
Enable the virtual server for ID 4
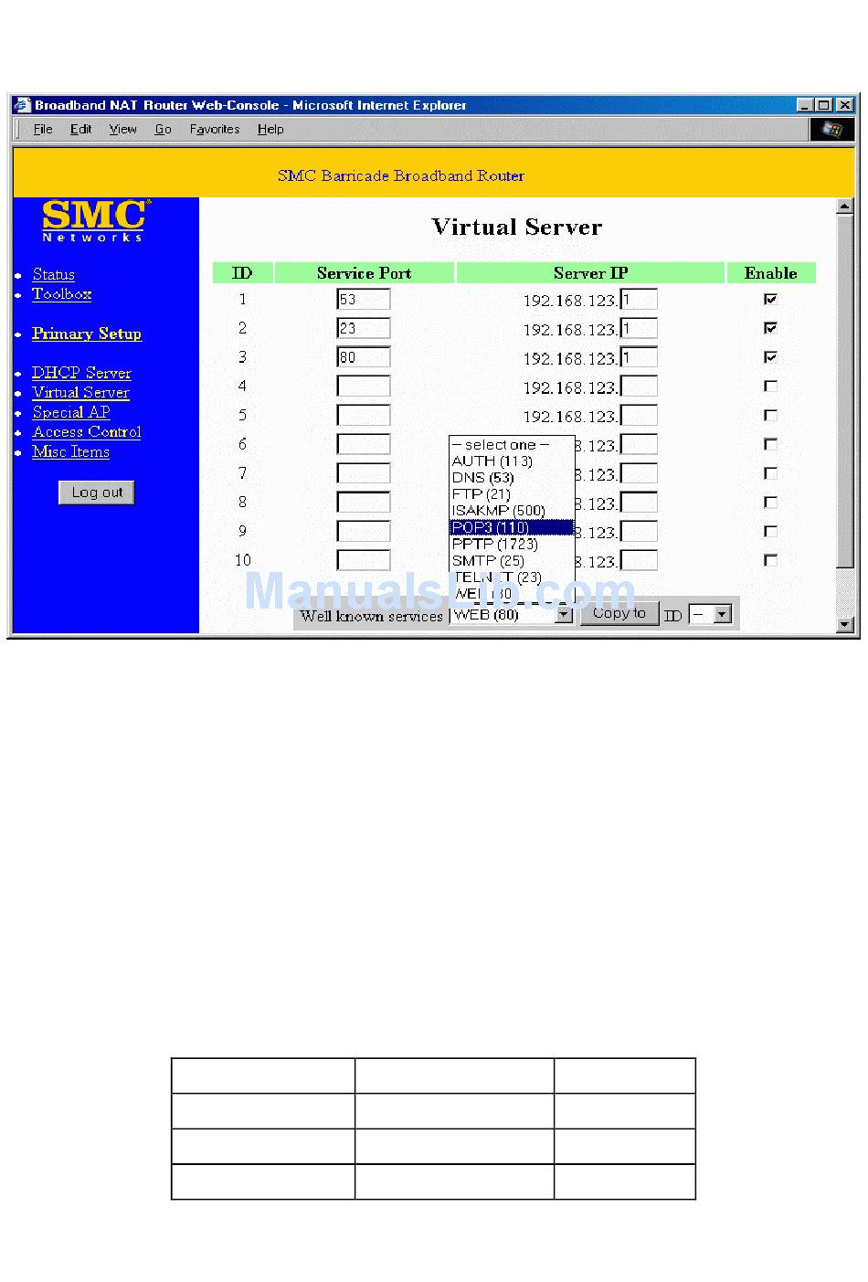[x=770, y=387]
